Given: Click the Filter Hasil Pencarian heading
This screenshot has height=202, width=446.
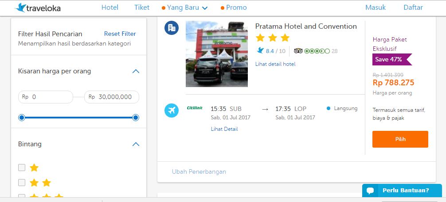Looking at the screenshot, I should point(50,34).
